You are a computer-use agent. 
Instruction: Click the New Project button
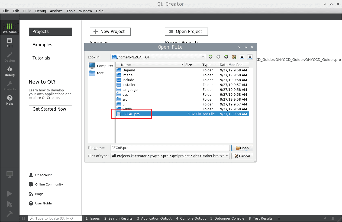[x=110, y=32]
